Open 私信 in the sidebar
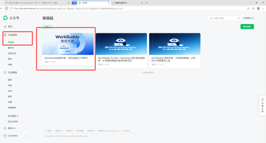 (x=10, y=91)
